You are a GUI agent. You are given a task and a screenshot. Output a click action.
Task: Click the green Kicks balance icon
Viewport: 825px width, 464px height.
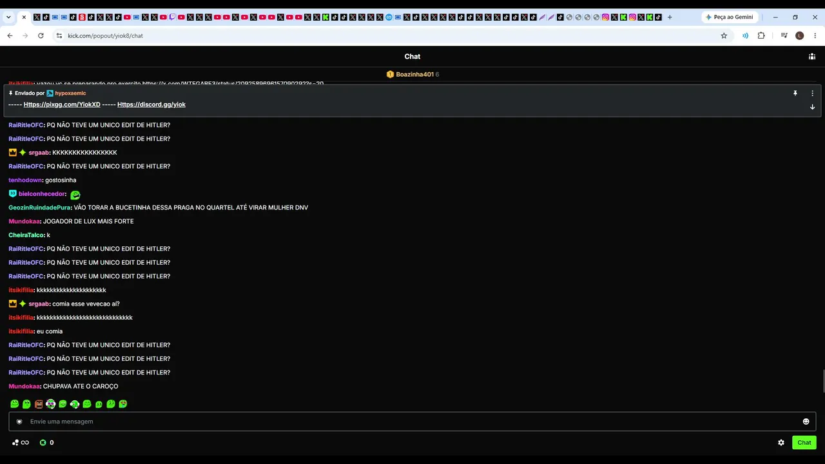(43, 443)
